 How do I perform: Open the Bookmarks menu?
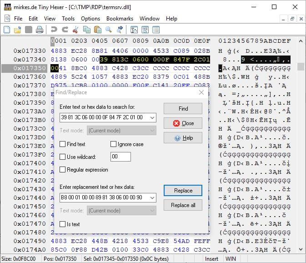tap(120, 19)
